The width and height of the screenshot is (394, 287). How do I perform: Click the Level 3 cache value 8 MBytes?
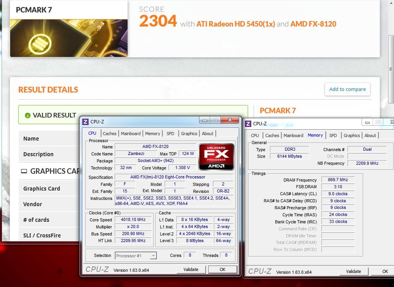coord(195,241)
